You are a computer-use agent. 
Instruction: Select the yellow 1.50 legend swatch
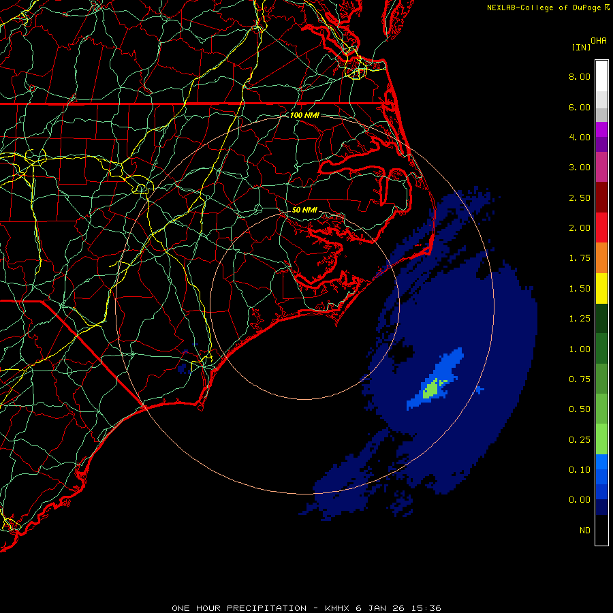tap(601, 288)
